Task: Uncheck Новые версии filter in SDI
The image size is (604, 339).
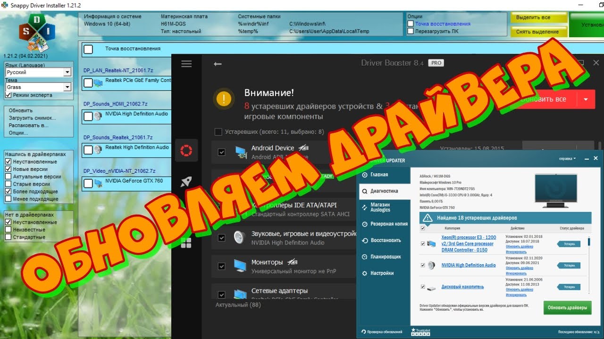Action: [8, 169]
